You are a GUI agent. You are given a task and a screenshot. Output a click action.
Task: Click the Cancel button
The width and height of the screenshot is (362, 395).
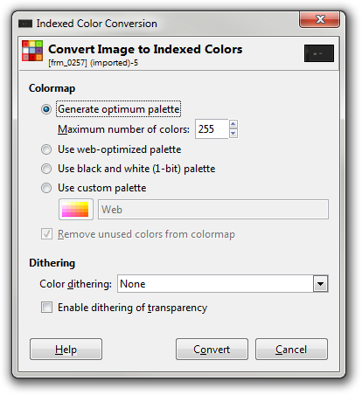[291, 349]
